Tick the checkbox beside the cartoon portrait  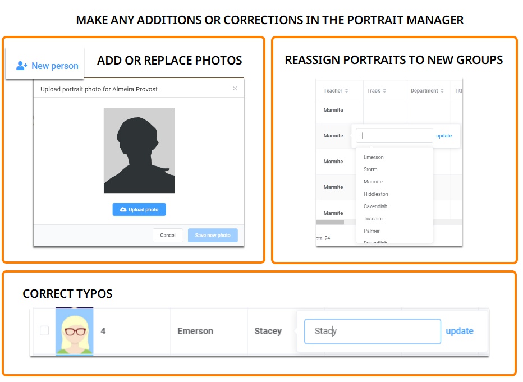coord(44,331)
